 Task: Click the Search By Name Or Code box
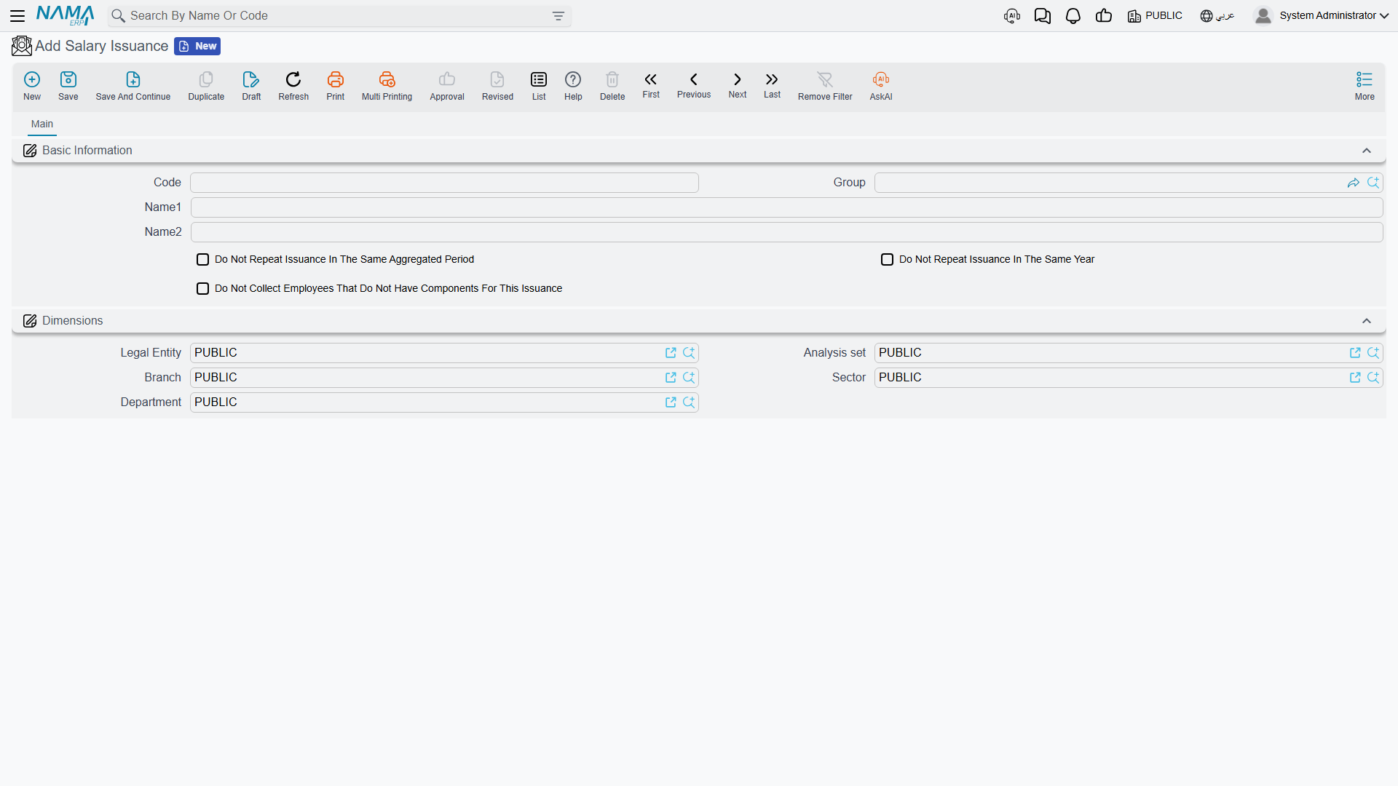point(339,16)
